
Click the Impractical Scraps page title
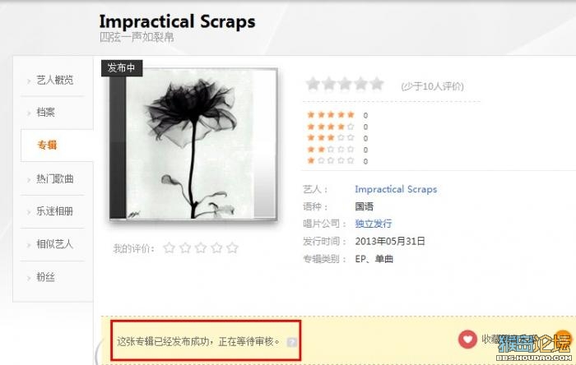point(177,21)
